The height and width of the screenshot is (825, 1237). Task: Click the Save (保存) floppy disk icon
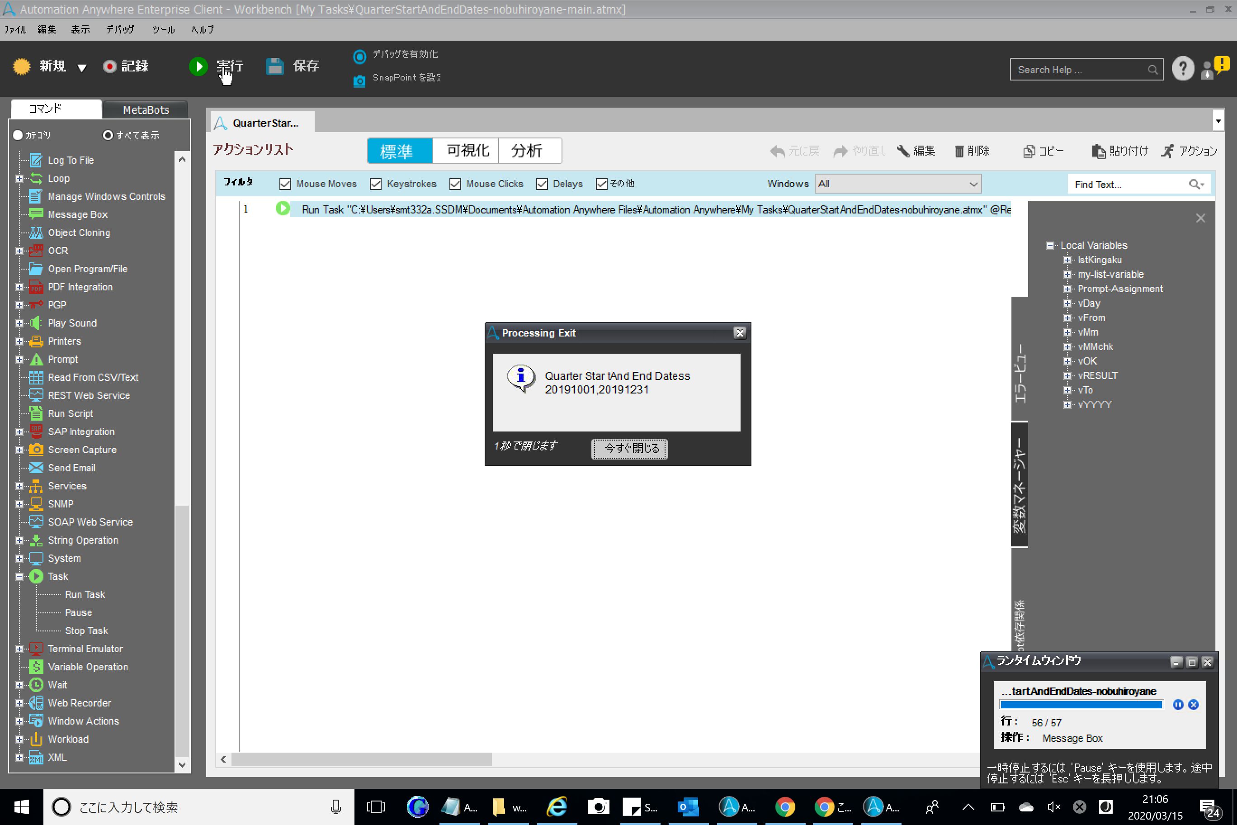pos(274,66)
